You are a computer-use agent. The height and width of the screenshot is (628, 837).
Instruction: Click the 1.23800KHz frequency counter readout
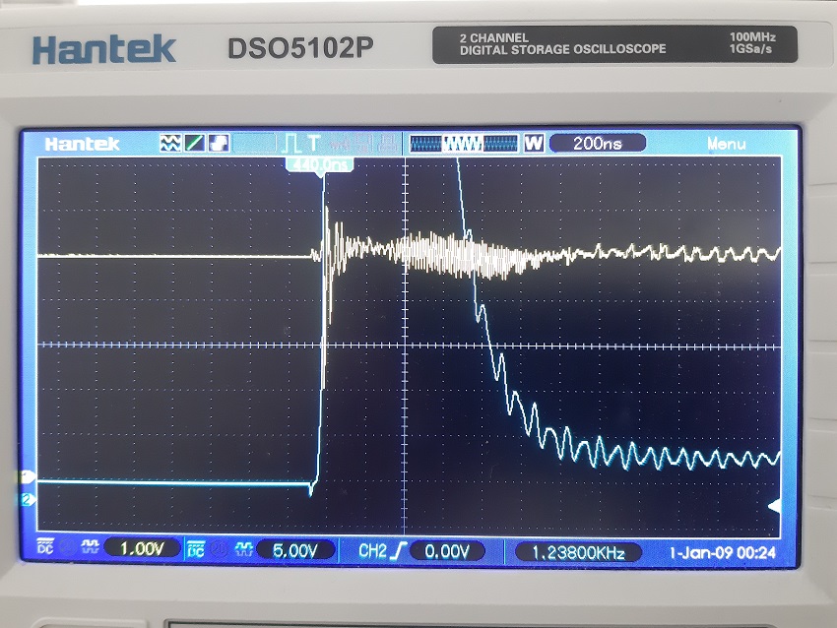578,552
